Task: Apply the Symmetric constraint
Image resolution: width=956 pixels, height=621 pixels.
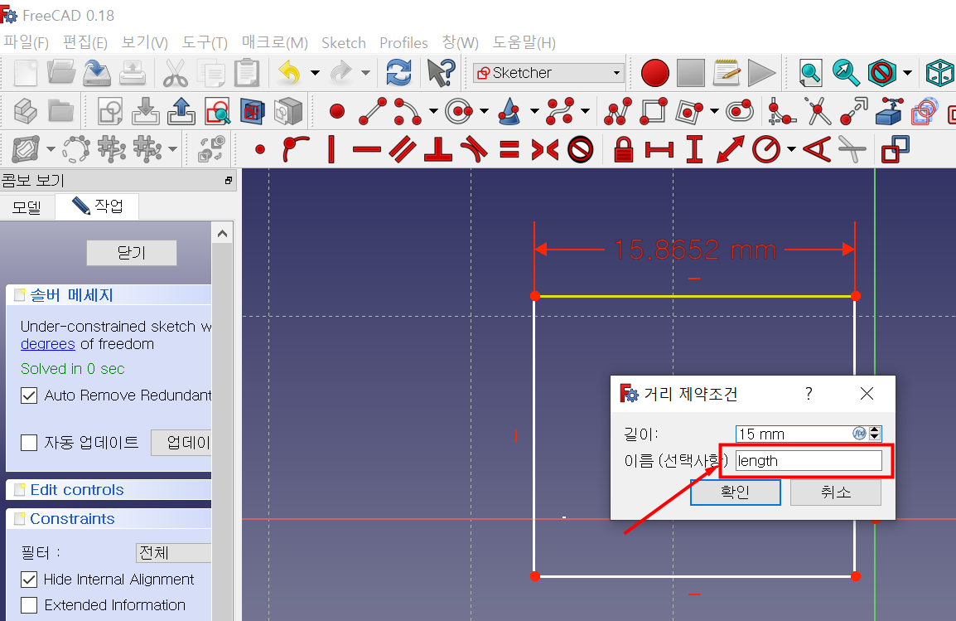Action: coord(544,149)
